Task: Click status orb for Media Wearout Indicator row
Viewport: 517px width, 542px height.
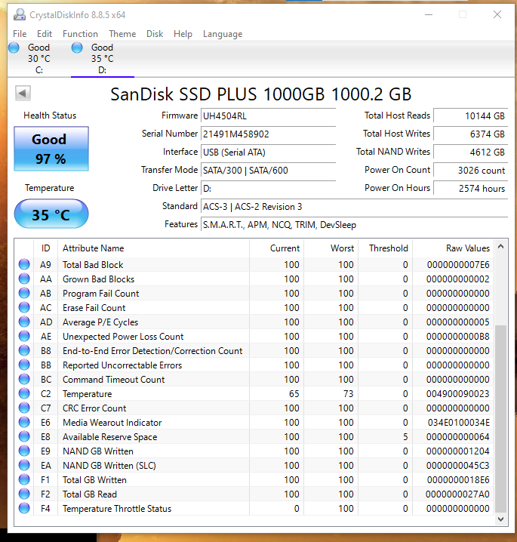Action: click(x=24, y=422)
